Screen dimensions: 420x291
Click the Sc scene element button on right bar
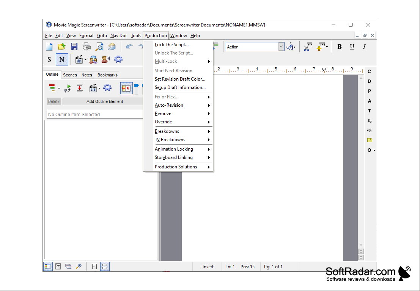click(370, 121)
